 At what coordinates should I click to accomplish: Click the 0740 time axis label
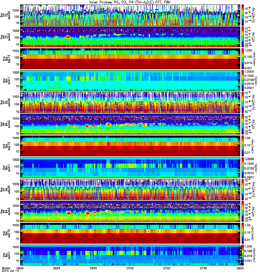(x=203, y=268)
